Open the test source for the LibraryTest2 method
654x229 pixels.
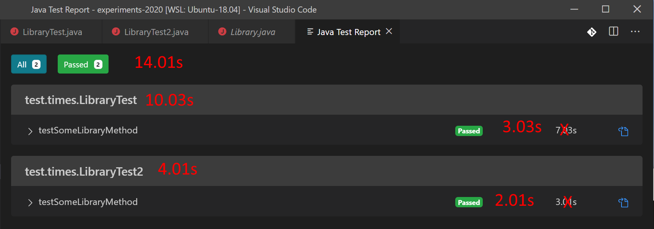click(623, 203)
